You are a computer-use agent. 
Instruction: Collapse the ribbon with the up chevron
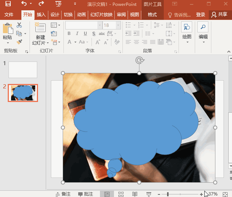(x=229, y=52)
